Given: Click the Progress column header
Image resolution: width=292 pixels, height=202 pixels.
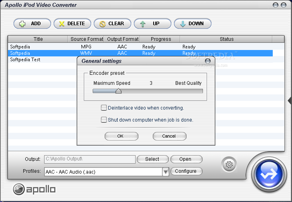Looking at the screenshot, I should (x=160, y=39).
